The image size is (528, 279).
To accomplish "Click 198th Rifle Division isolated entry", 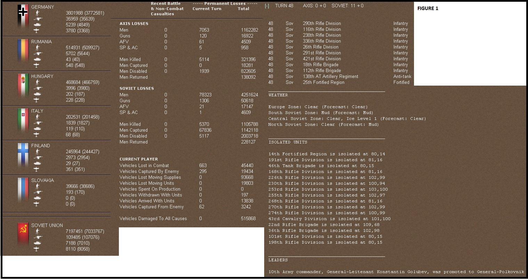I will coord(325,242).
